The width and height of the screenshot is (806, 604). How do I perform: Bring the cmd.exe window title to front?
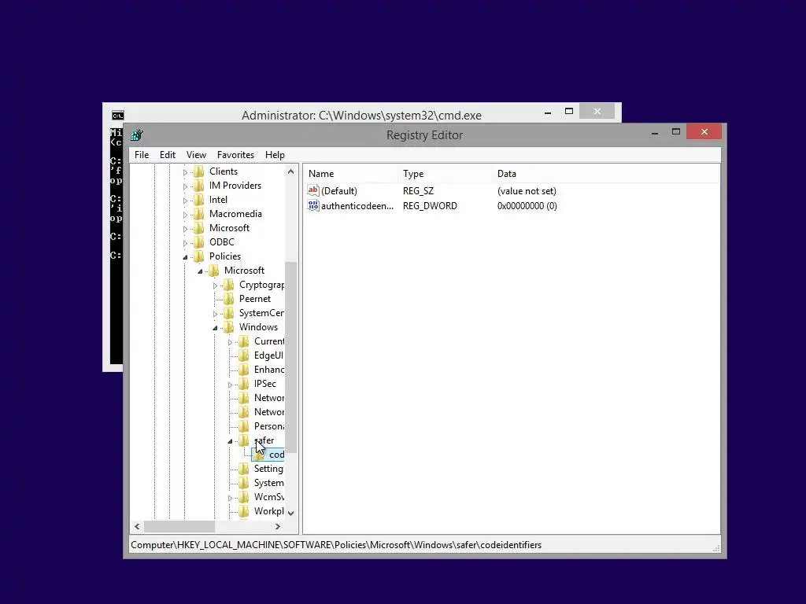(361, 115)
